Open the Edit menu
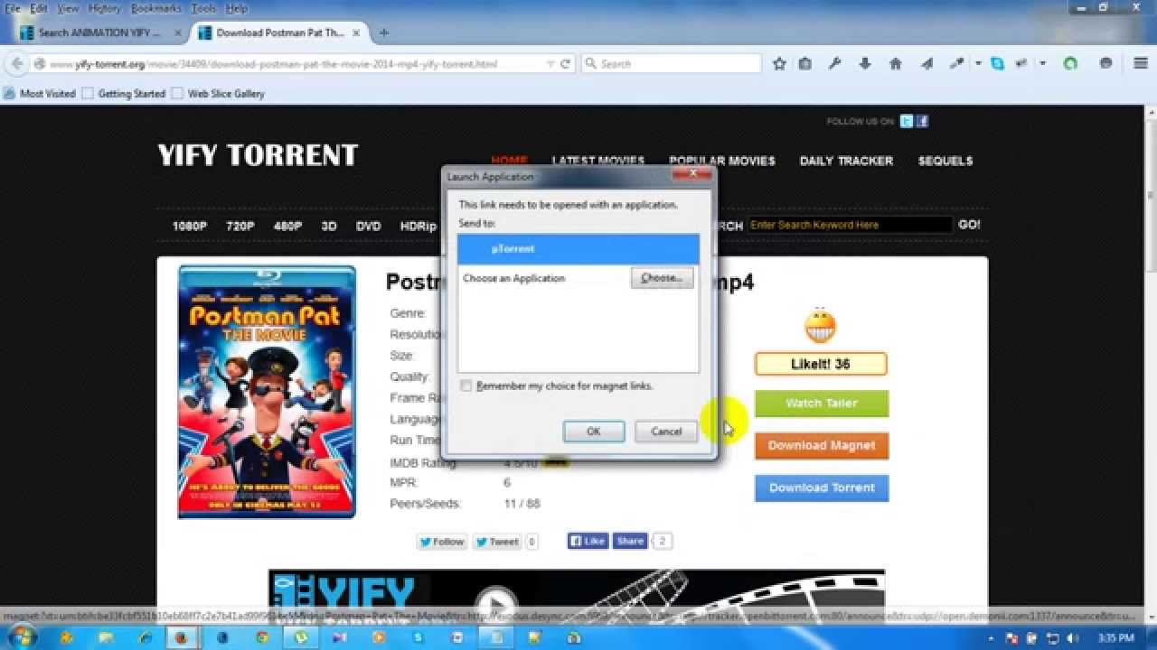 (39, 8)
